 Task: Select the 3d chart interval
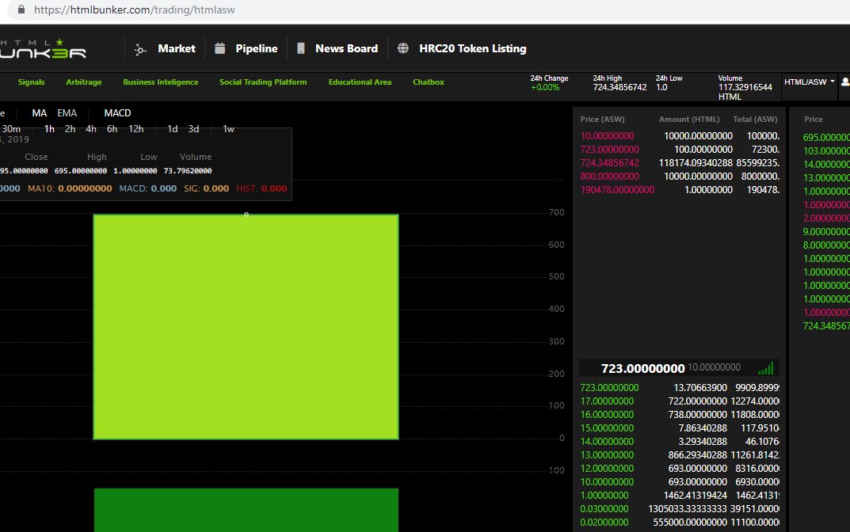coord(193,129)
